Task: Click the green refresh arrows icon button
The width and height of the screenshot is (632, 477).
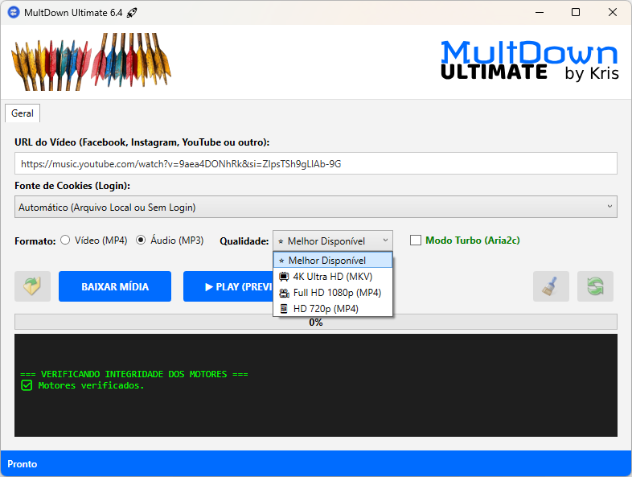Action: pos(595,286)
